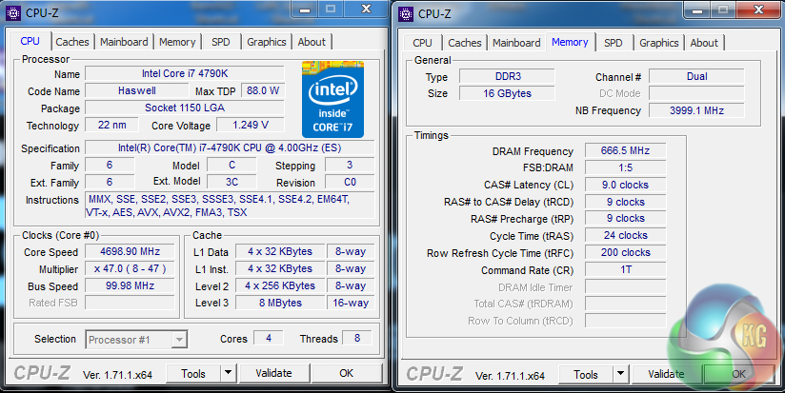Image resolution: width=785 pixels, height=393 pixels.
Task: Click the empty Rated FSB field
Action: 131,303
